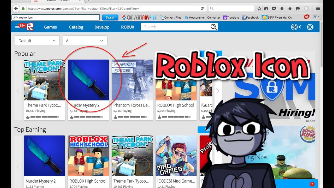Click the thumbs-up icon under Phantom Forces
The width and height of the screenshot is (334, 188).
click(x=115, y=118)
